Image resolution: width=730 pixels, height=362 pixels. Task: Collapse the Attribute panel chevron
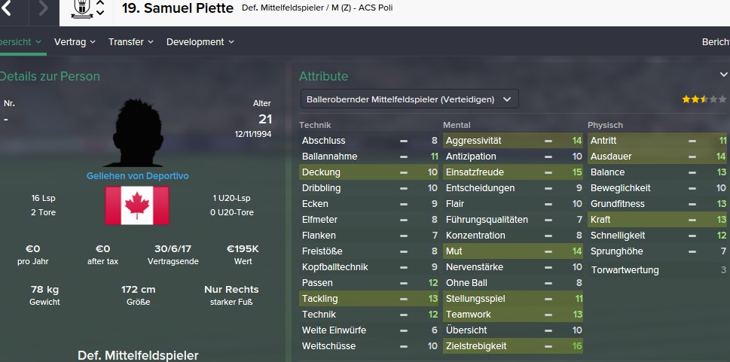click(724, 75)
